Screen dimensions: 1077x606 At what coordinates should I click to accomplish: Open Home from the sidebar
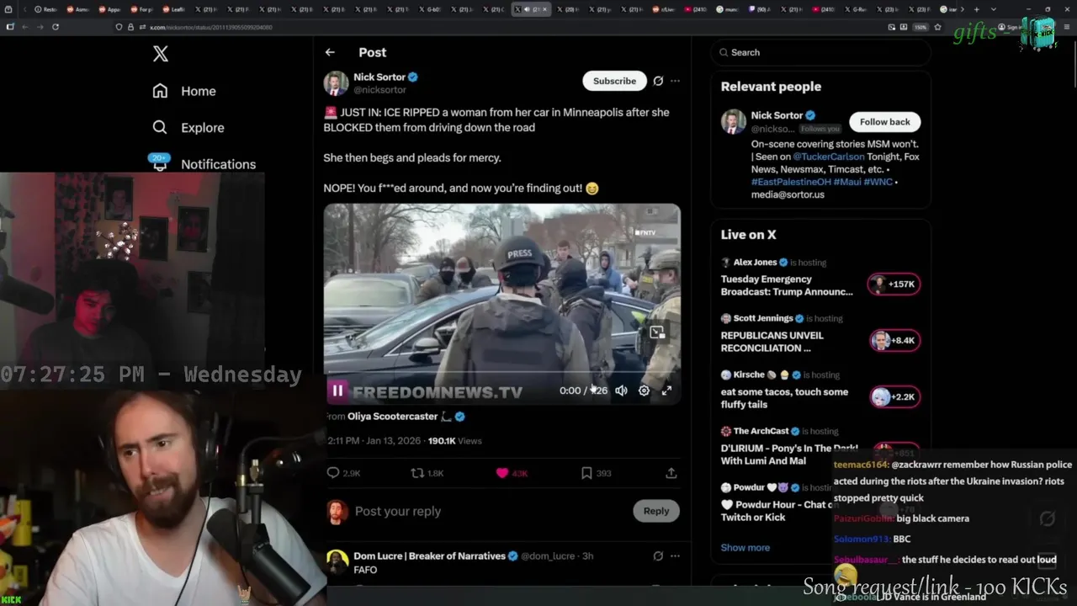click(184, 91)
